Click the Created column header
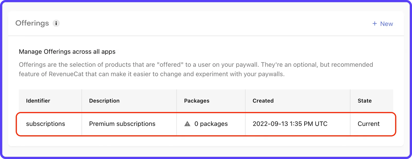The width and height of the screenshot is (412, 159). [x=263, y=101]
